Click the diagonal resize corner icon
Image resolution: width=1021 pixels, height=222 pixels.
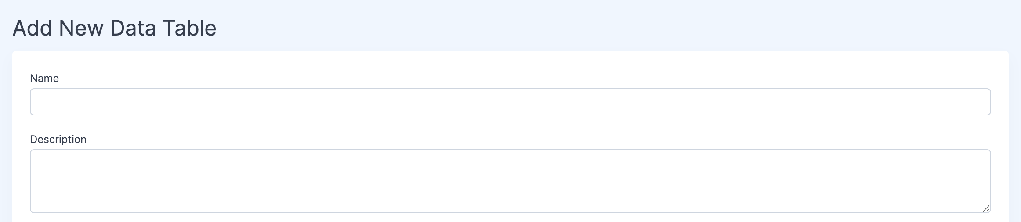986,209
